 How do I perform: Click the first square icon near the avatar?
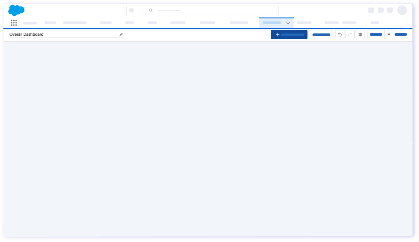point(372,10)
